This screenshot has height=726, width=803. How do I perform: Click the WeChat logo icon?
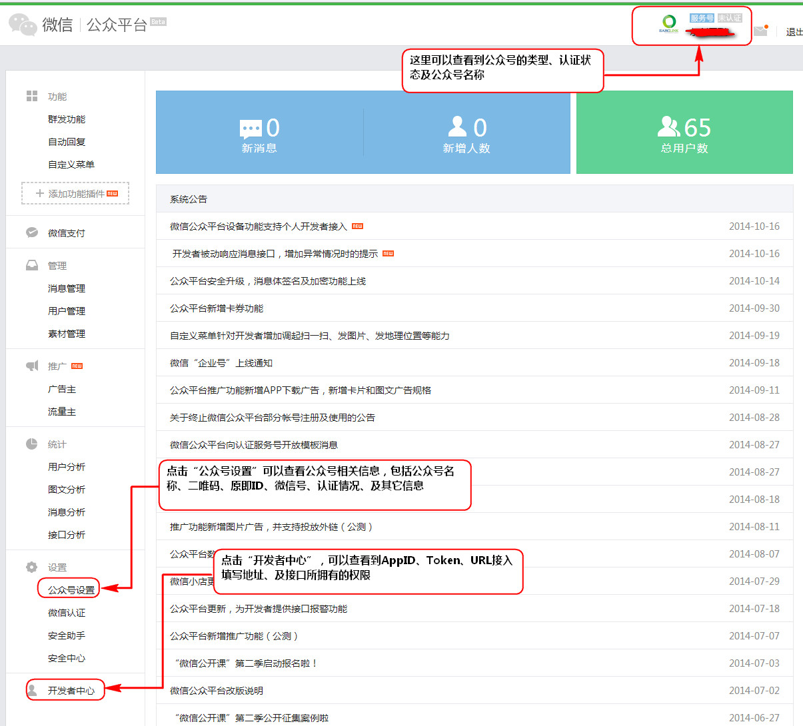23,25
